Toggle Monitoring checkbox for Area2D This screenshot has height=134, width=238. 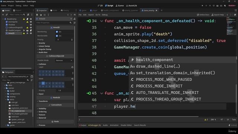point(57,32)
